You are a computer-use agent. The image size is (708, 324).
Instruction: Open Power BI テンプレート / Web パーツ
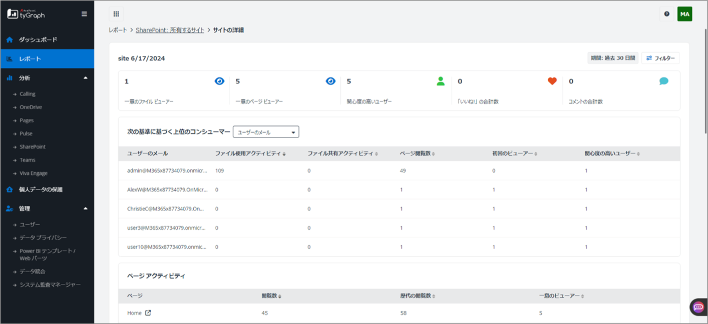point(48,254)
